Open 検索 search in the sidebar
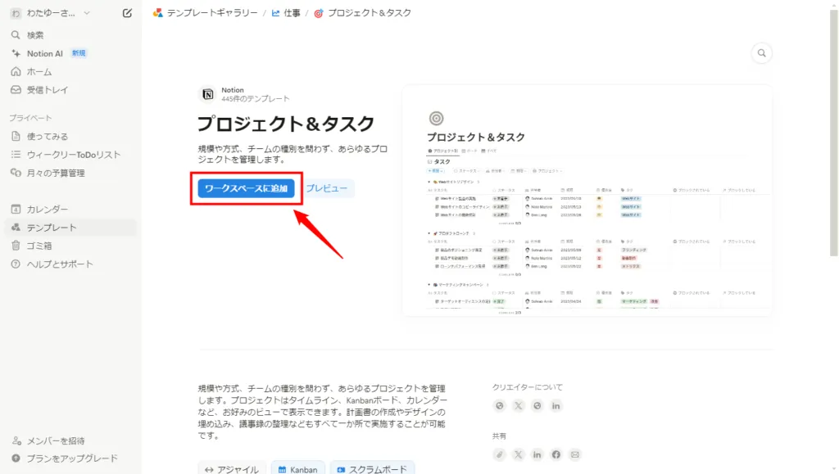The height and width of the screenshot is (474, 839). point(70,35)
